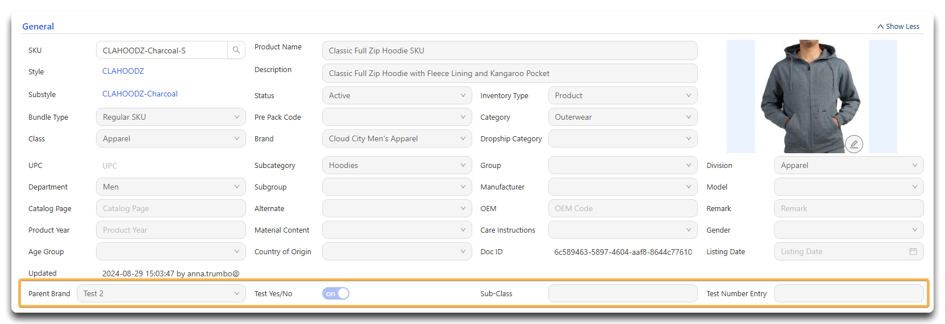Expand the Category dropdown set to Outerwear
945x324 pixels.
(x=623, y=117)
